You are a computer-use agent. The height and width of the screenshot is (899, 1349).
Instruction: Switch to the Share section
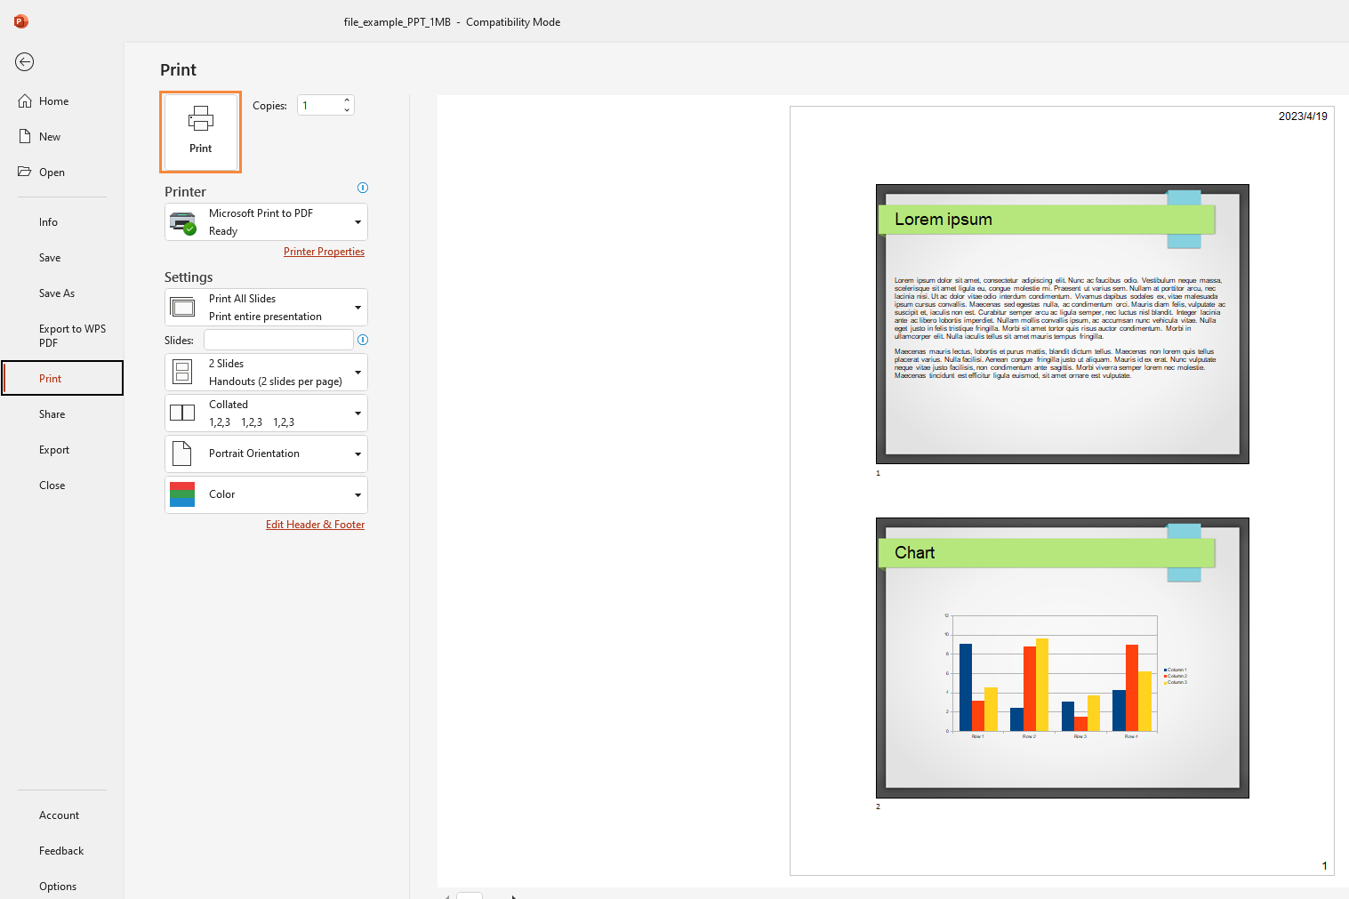click(52, 413)
